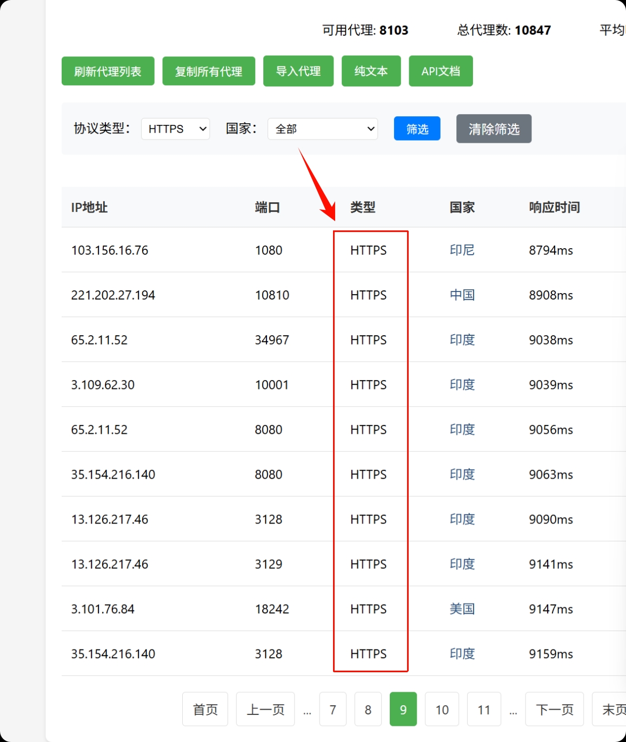Click the 中国 country link

point(462,295)
